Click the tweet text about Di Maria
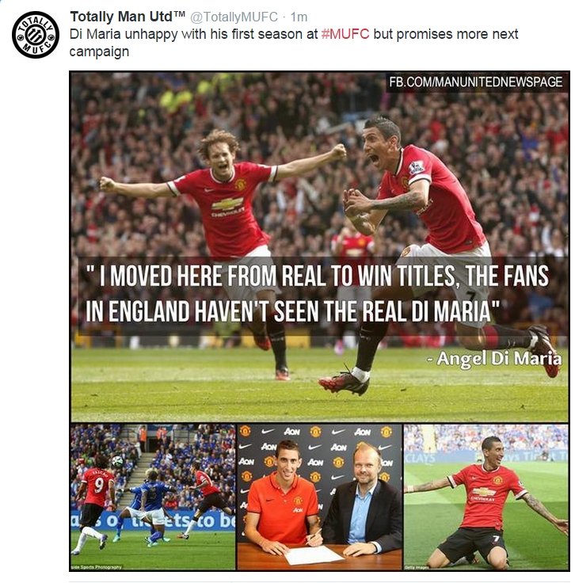575x583 pixels. [x=294, y=43]
